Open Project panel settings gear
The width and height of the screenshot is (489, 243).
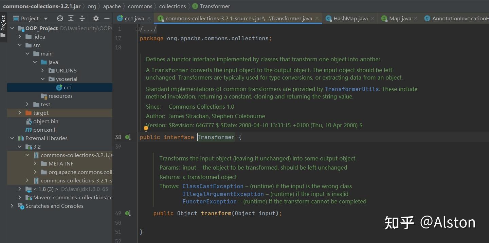pos(96,18)
